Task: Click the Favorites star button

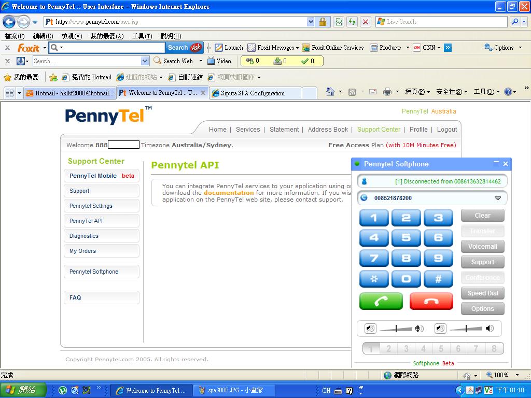Action: pyautogui.click(x=21, y=78)
